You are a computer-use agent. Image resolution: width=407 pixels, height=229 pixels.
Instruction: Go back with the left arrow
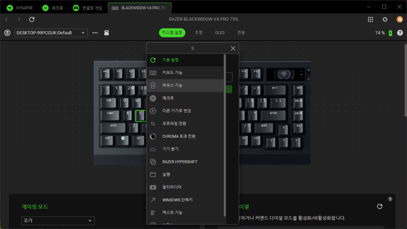click(x=7, y=19)
